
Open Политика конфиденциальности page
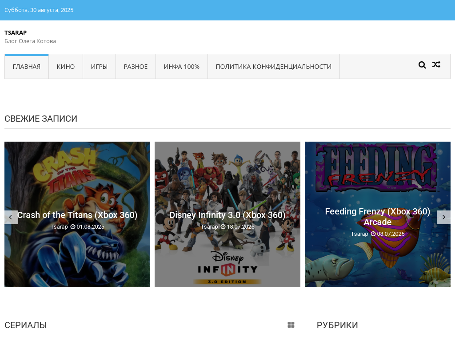point(274,67)
